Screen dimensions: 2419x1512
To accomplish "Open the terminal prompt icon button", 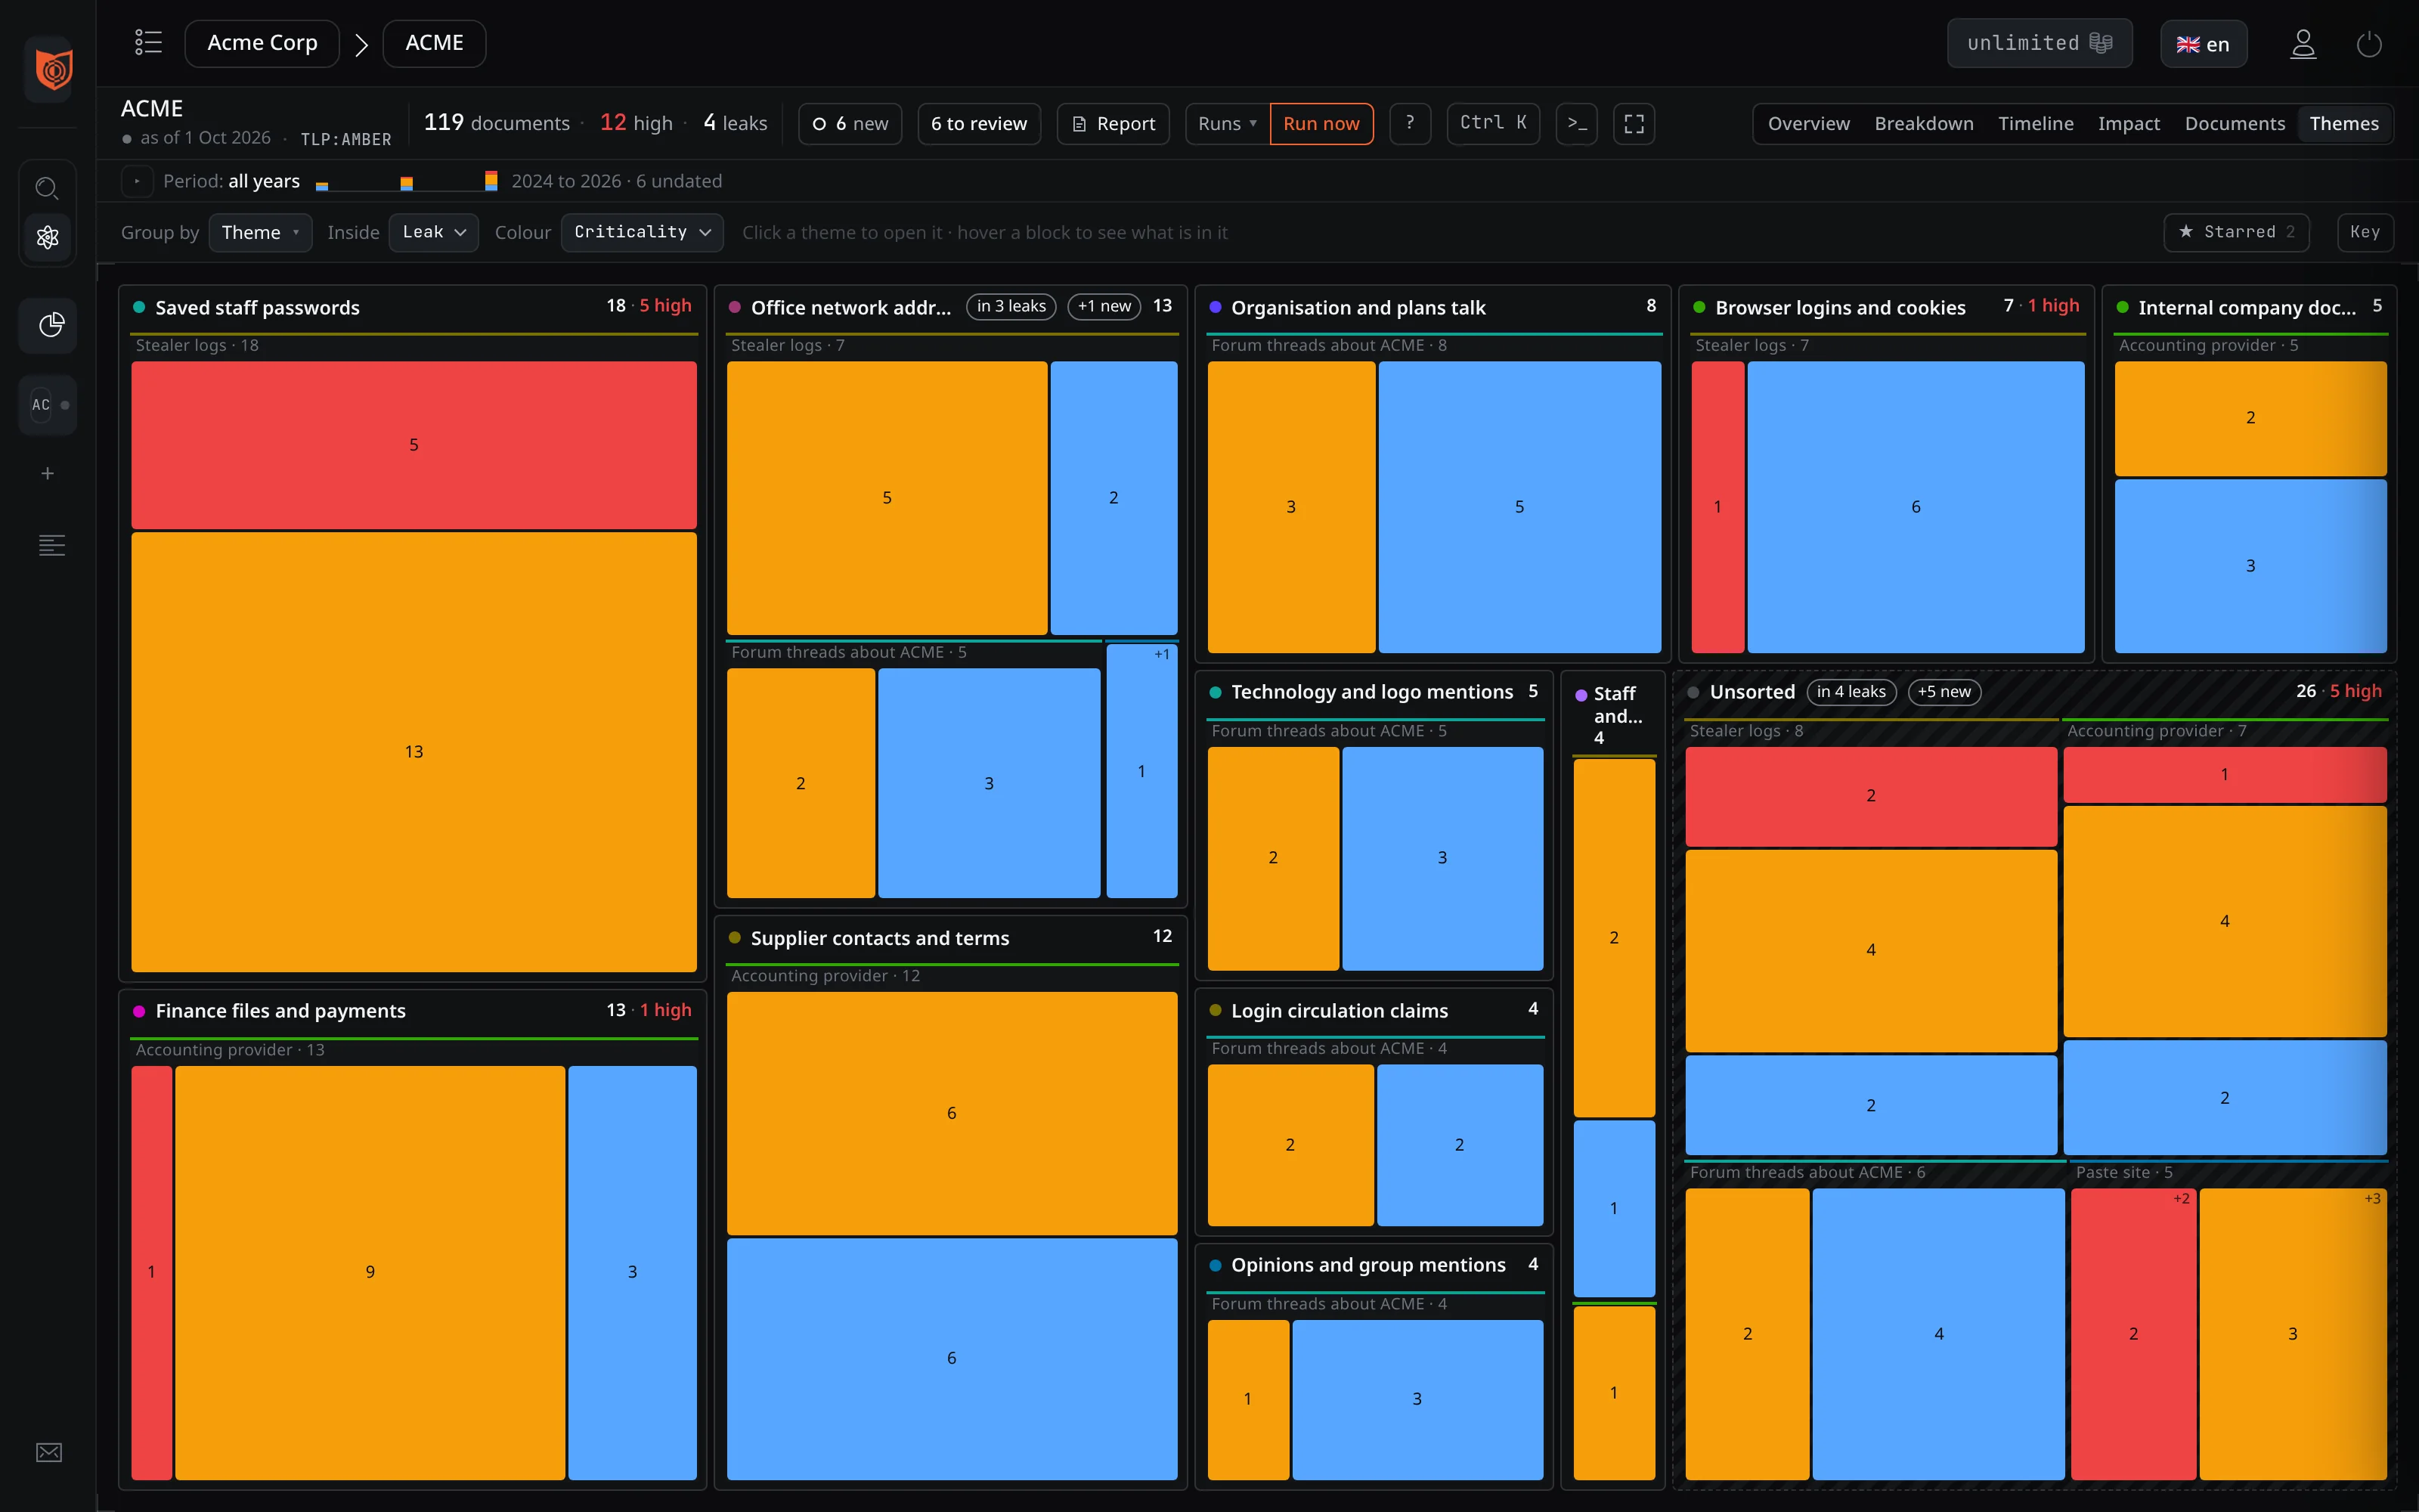I will [1576, 123].
